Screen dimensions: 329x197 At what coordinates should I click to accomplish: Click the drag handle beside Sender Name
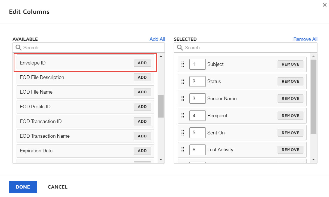(183, 98)
